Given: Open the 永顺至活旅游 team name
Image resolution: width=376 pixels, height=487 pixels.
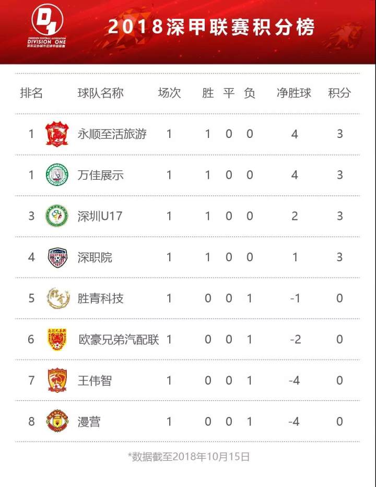Looking at the screenshot, I should [x=112, y=134].
